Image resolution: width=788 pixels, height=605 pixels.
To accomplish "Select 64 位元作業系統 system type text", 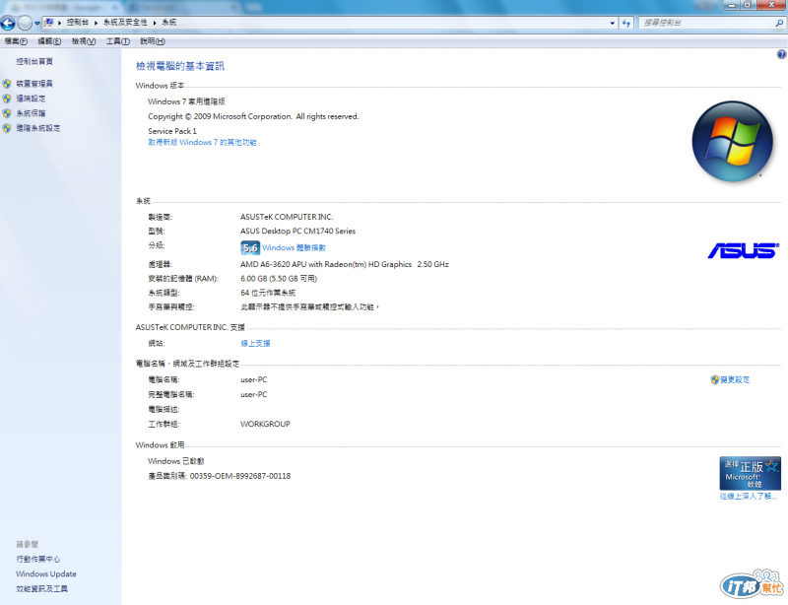I will [268, 293].
